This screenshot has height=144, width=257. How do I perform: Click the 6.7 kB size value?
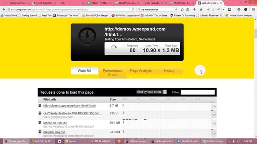point(114,106)
